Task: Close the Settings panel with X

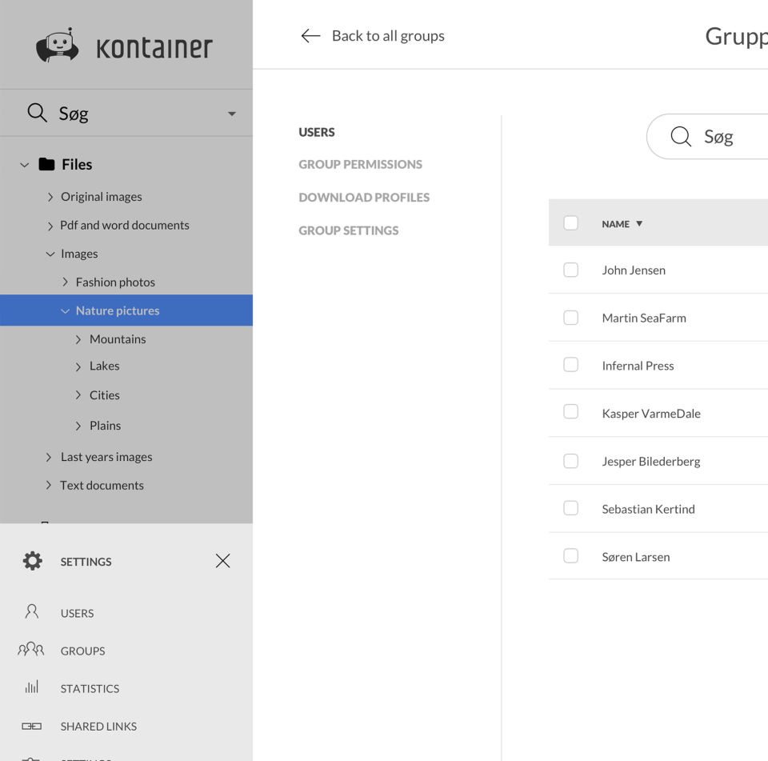Action: click(x=222, y=561)
